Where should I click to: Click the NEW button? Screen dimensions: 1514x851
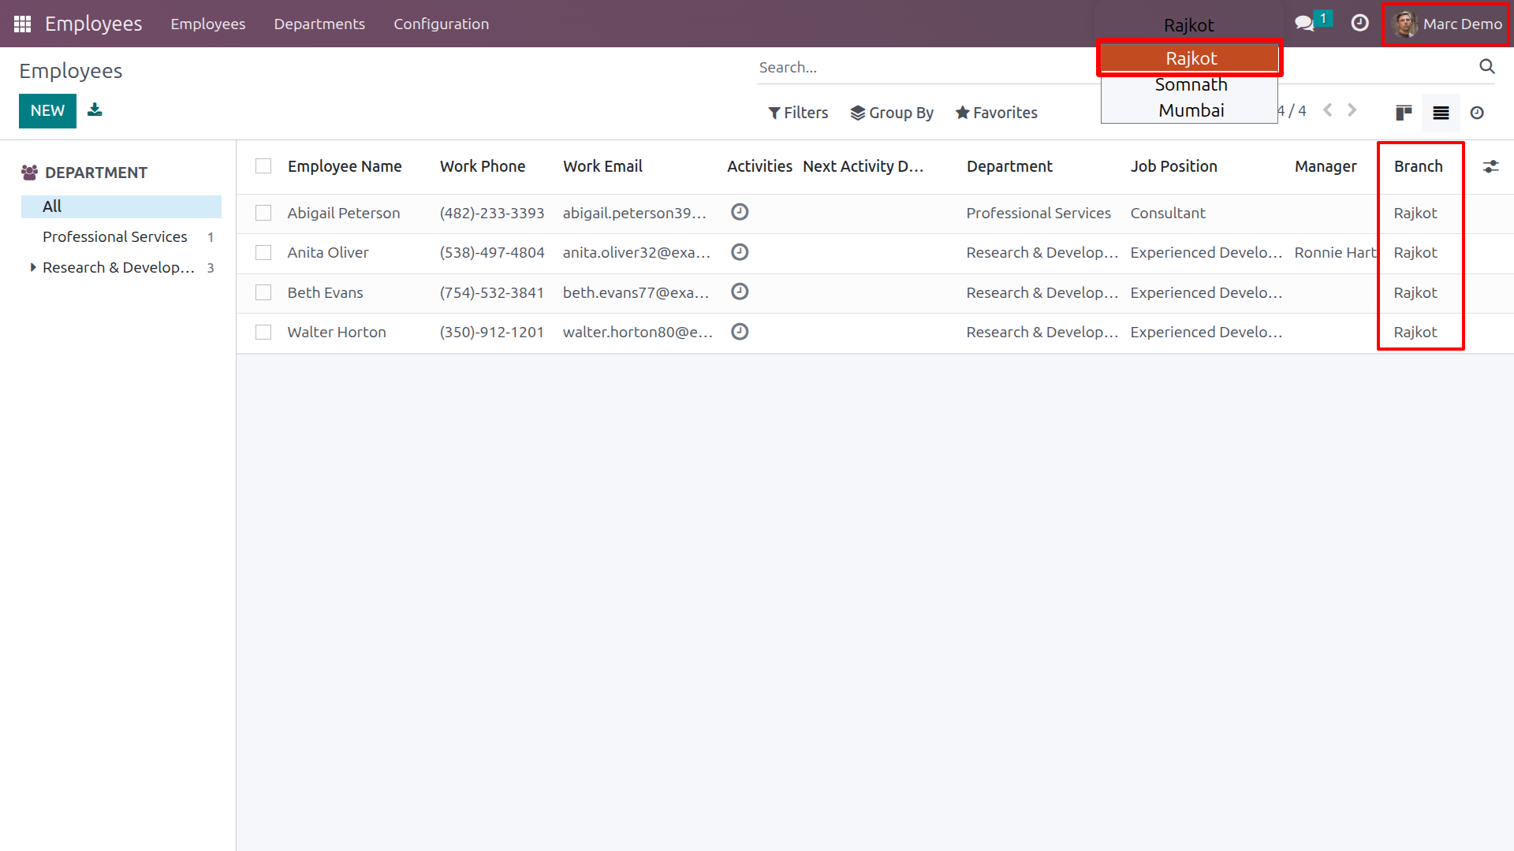click(x=47, y=110)
